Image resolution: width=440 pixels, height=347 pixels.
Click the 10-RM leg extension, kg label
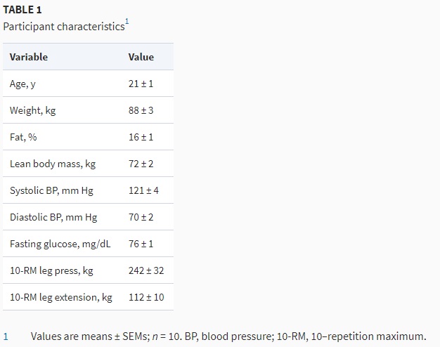point(61,297)
